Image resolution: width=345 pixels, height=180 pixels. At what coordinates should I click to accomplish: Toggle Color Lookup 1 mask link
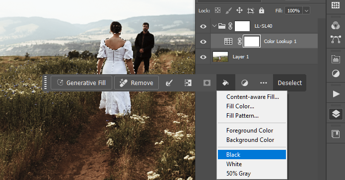pos(240,41)
